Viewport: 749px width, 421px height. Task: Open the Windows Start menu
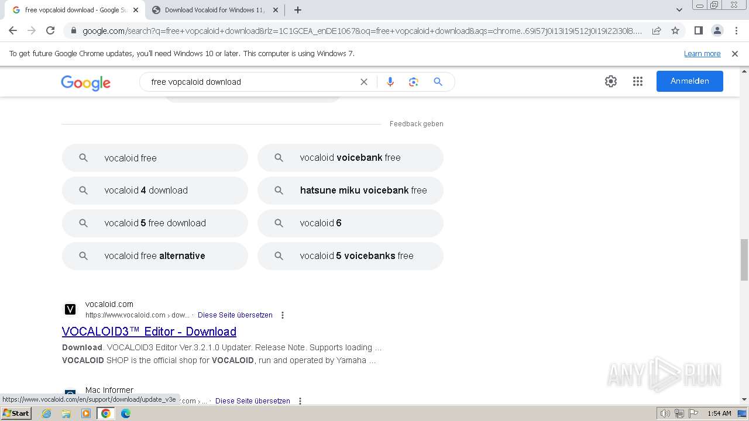click(x=16, y=413)
